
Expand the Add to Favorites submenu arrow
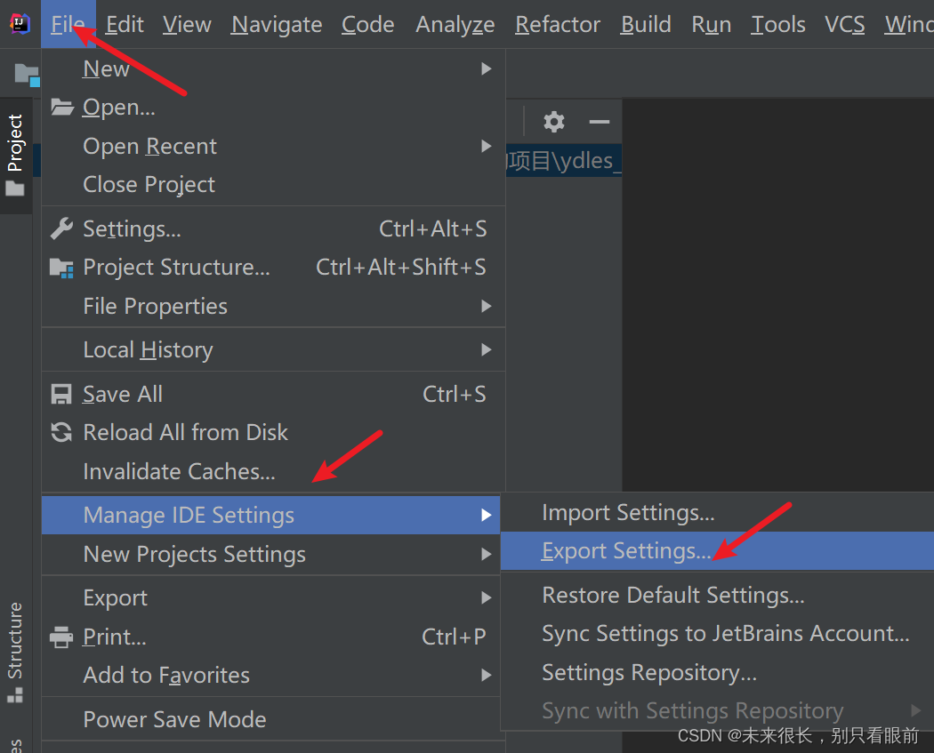487,675
